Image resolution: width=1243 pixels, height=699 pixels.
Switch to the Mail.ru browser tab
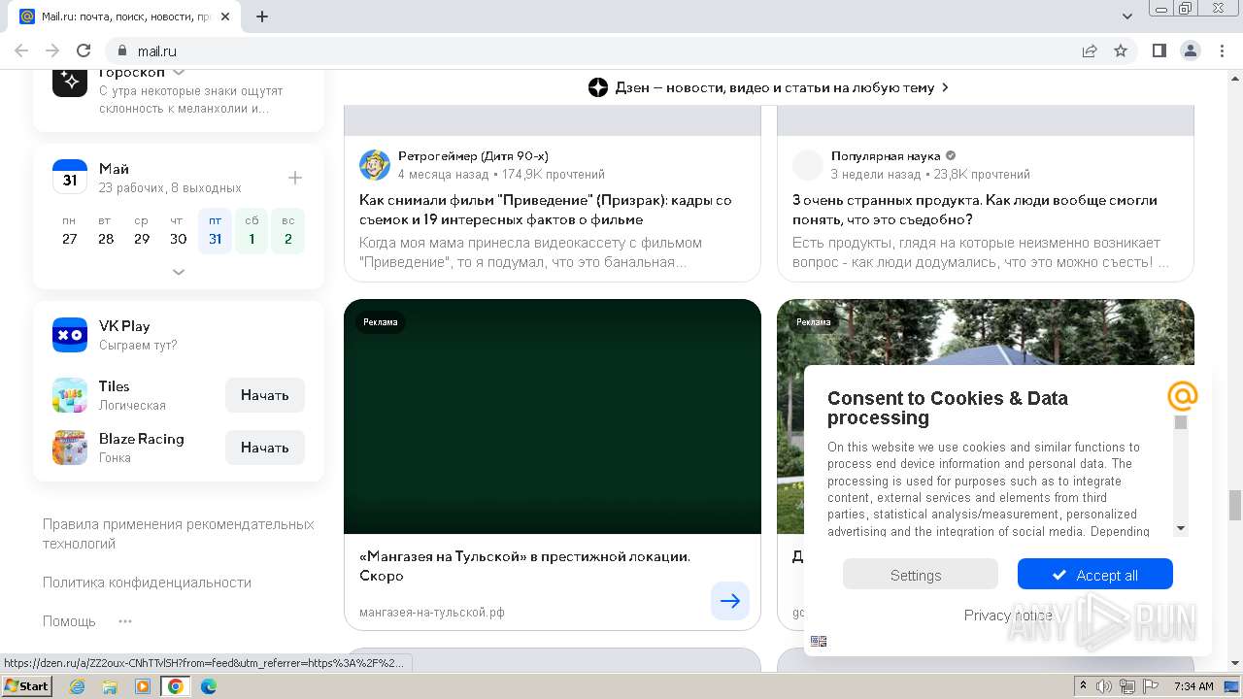pyautogui.click(x=126, y=17)
